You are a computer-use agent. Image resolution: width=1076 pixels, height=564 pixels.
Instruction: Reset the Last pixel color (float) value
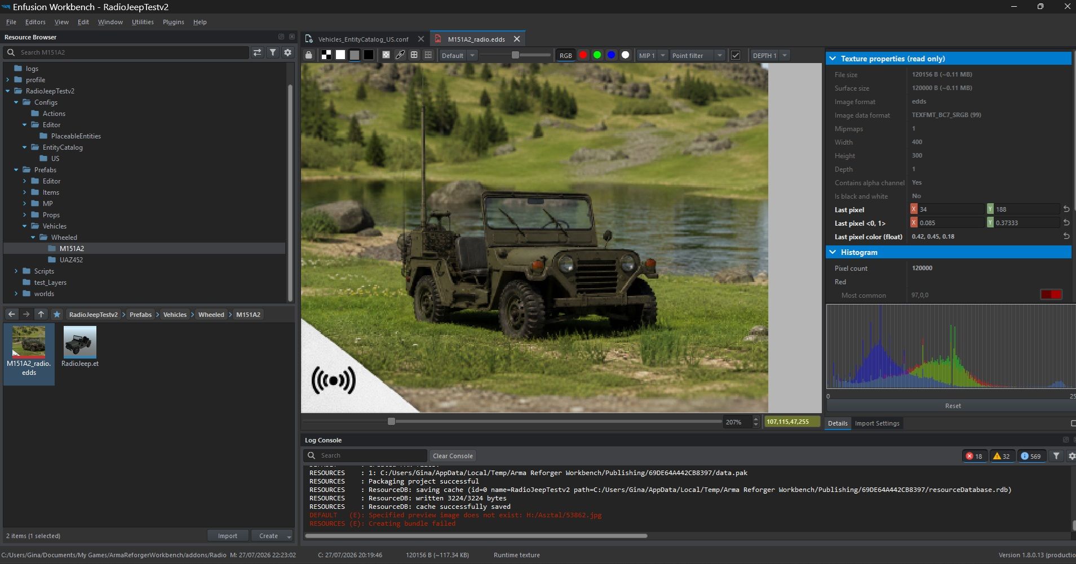tap(1066, 236)
